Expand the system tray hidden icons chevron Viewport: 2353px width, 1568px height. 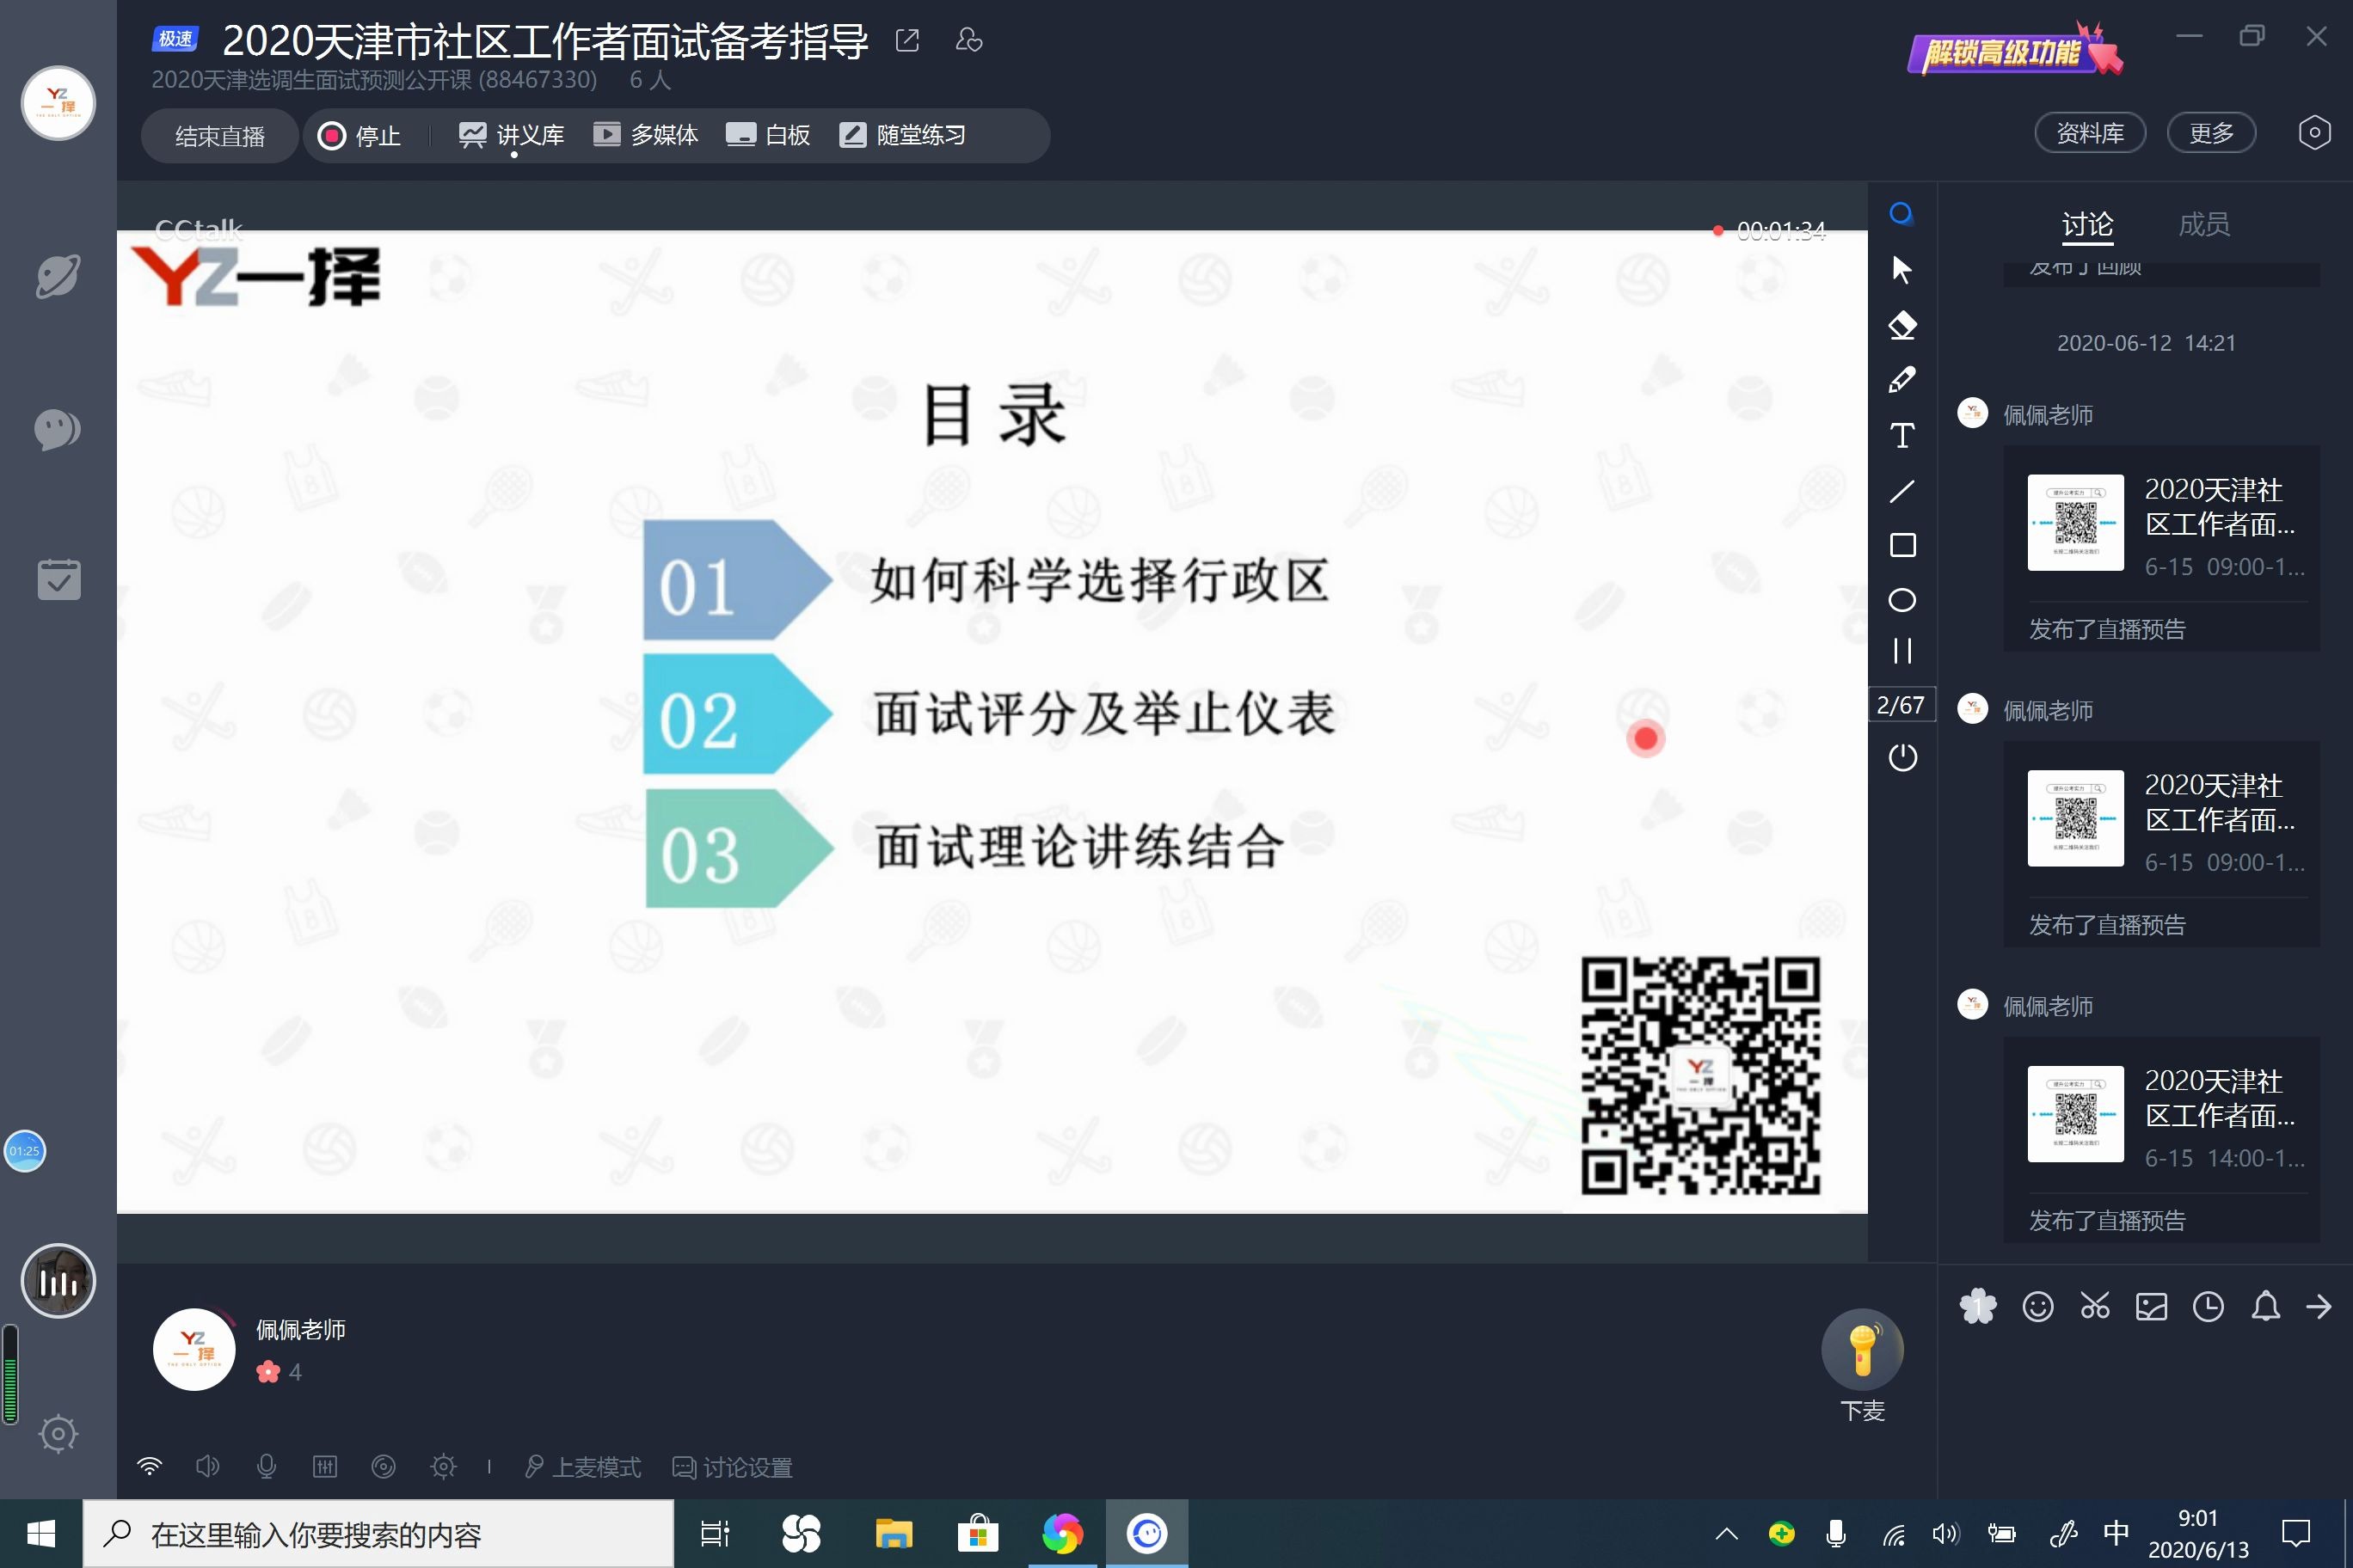1727,1534
